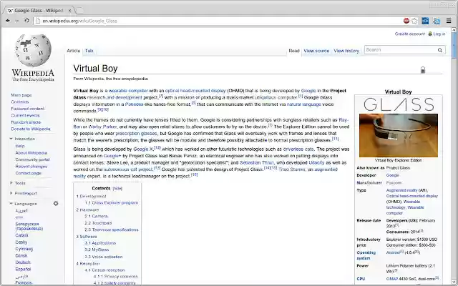Click the page protection padlock icon
Viewport: 458px width, 286px height.
tap(423, 70)
